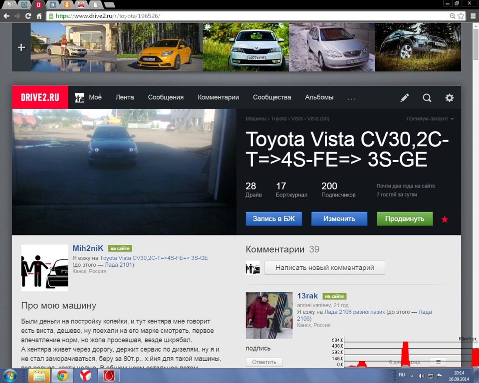Open the Комментарии menu item
This screenshot has width=479, height=383.
coord(218,97)
